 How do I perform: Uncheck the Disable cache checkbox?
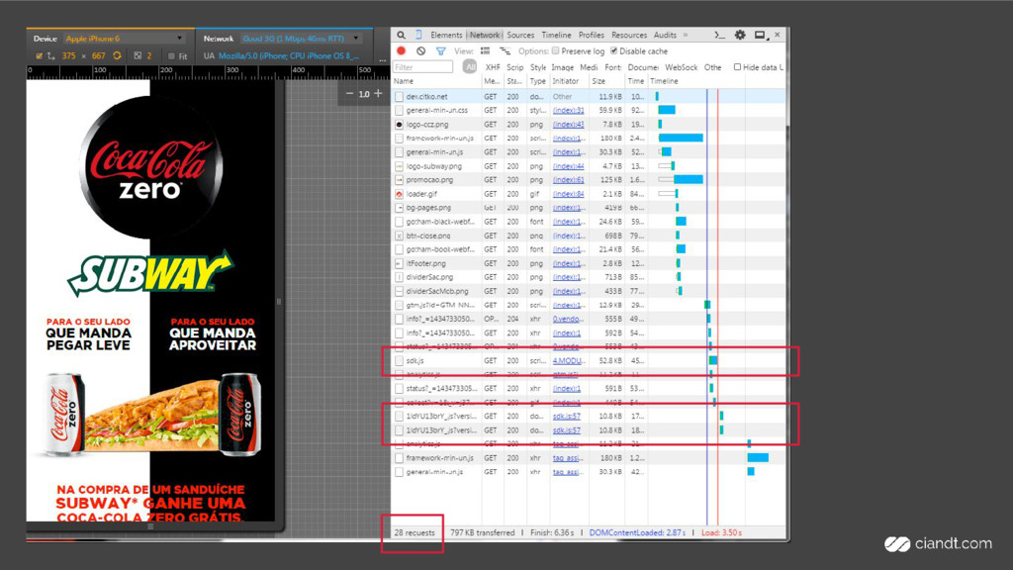613,51
